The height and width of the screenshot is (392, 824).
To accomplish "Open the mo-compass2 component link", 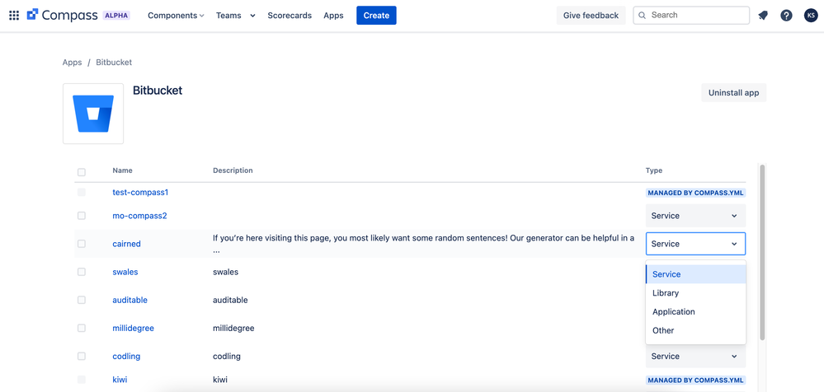I will coord(139,216).
